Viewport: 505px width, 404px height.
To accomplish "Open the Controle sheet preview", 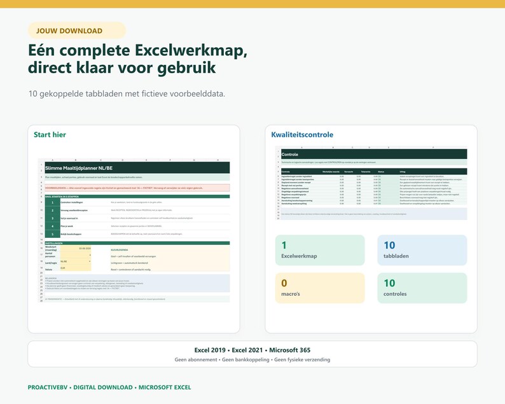I will click(x=371, y=183).
